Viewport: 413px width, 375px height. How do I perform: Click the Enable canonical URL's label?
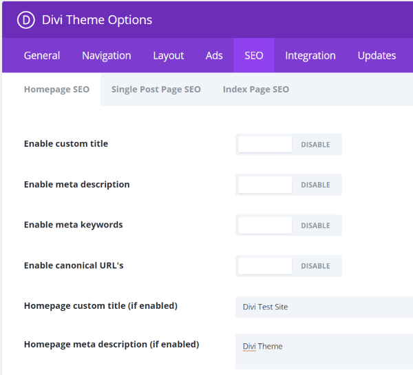(74, 265)
